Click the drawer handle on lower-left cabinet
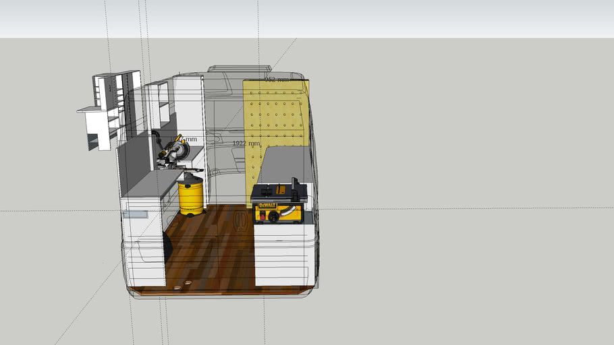The image size is (614, 345). click(x=136, y=214)
